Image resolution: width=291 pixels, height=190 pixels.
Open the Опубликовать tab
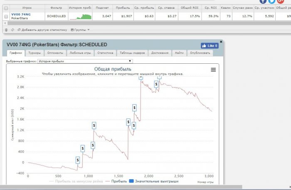click(200, 53)
